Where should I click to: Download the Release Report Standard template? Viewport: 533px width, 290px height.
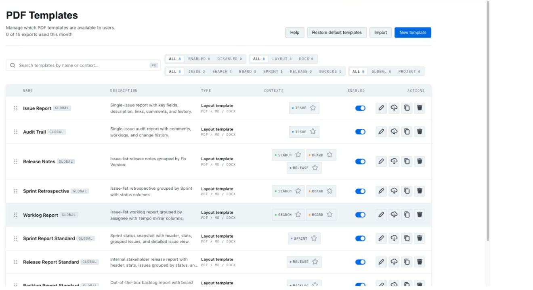[x=394, y=262]
